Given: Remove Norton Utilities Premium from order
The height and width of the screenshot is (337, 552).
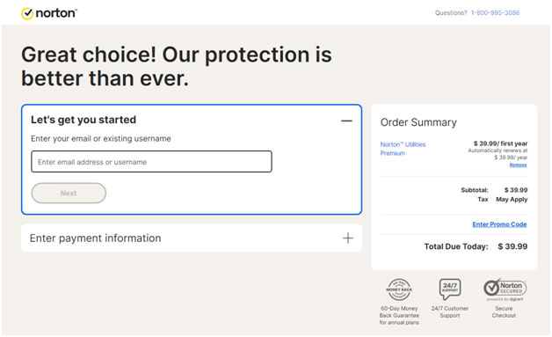Looking at the screenshot, I should [x=518, y=165].
